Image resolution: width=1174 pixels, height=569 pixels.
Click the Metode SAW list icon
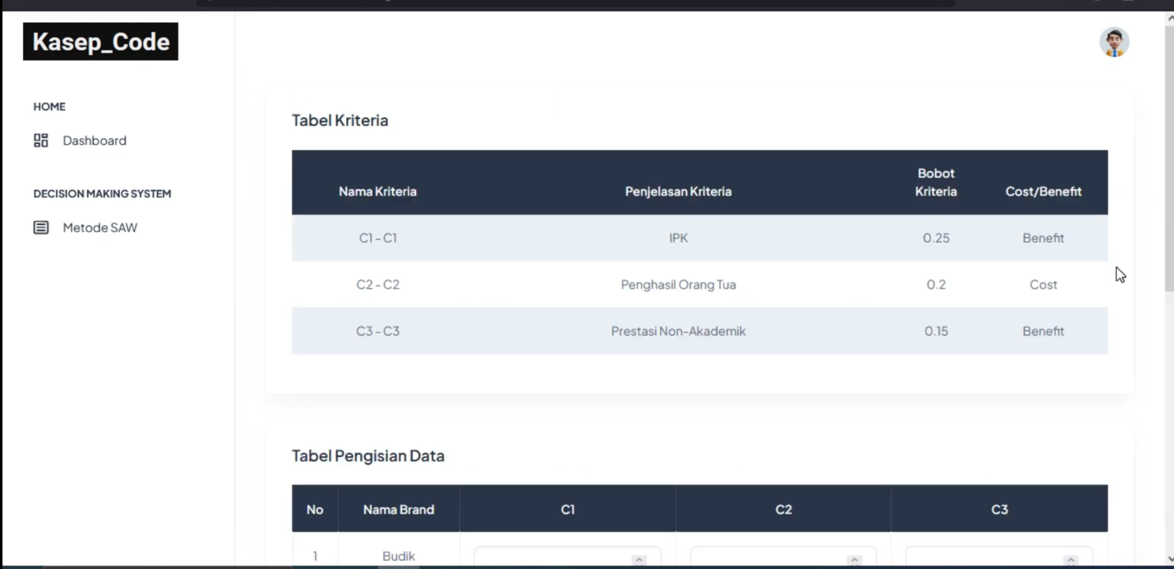41,227
